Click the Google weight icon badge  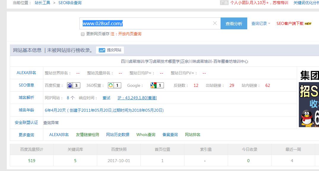coord(157,85)
